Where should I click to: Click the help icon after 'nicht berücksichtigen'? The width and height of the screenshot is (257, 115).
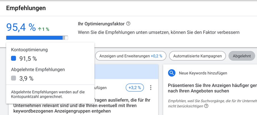pyautogui.click(x=206, y=106)
